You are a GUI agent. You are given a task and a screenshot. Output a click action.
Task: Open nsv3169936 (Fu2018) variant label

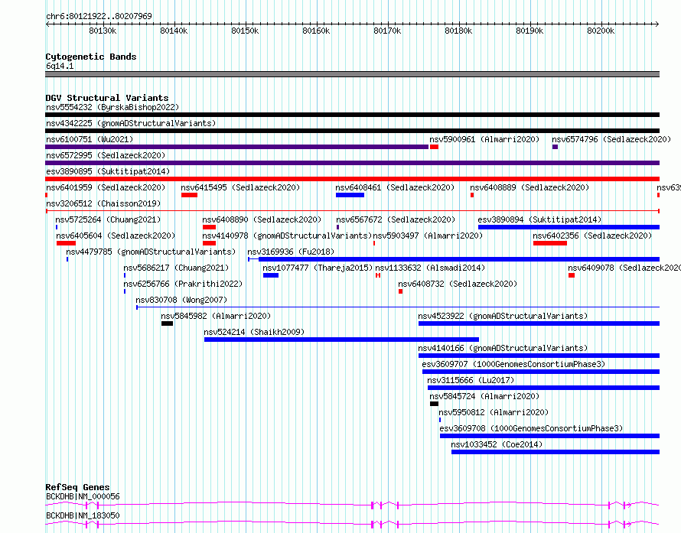tap(291, 252)
